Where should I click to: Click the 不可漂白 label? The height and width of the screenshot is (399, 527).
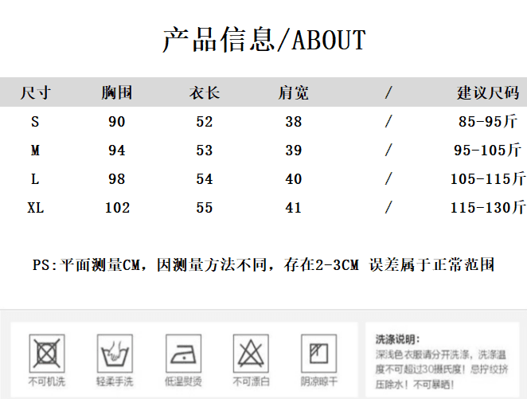pos(251,381)
